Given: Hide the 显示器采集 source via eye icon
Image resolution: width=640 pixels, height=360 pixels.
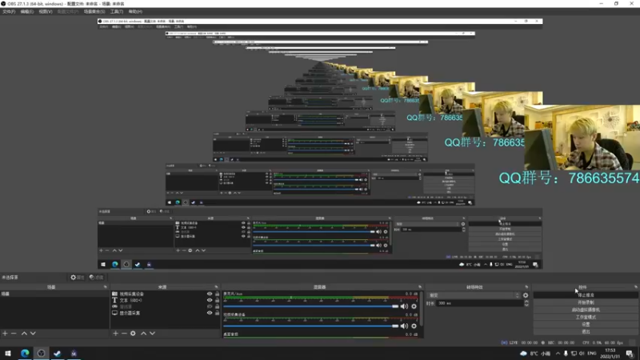Looking at the screenshot, I should 210,313.
